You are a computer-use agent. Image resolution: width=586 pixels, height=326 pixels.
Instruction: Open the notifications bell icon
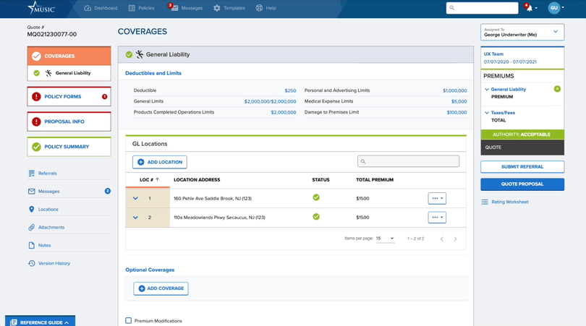tap(529, 8)
